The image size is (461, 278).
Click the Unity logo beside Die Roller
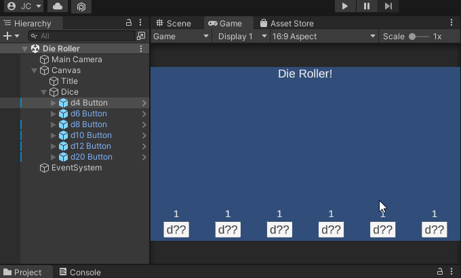[x=35, y=49]
